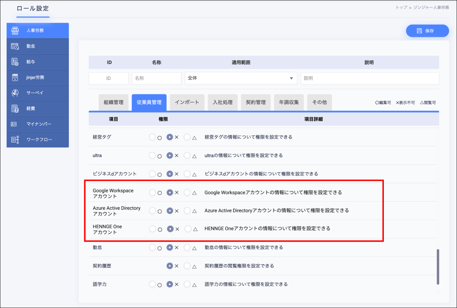Open 勤怠 menu item label

coord(31,46)
